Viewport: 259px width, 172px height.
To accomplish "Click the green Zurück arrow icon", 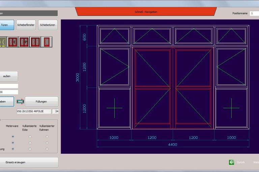I will tap(231, 162).
